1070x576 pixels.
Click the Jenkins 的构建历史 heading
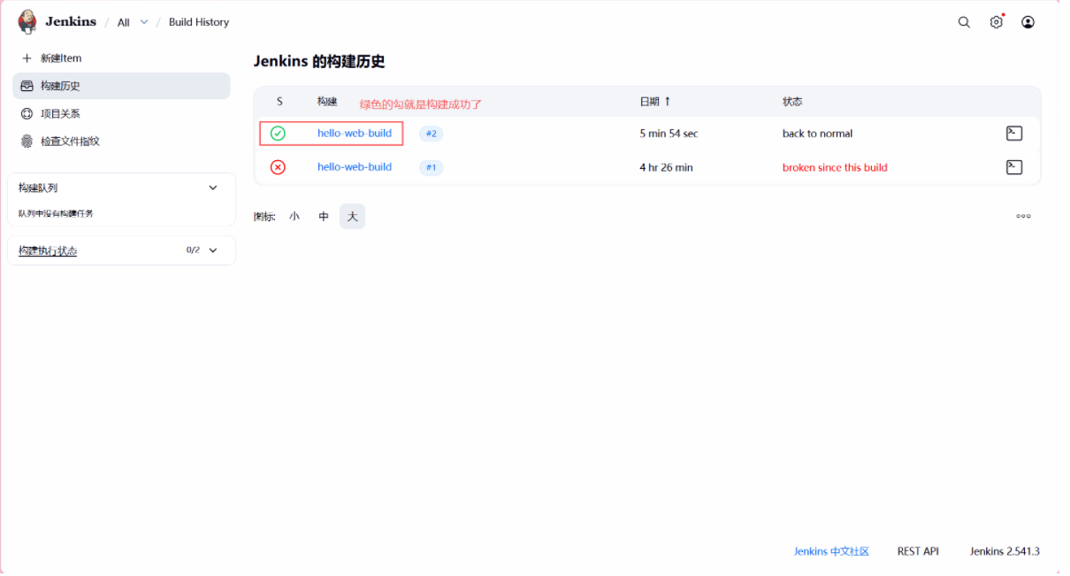click(x=319, y=62)
